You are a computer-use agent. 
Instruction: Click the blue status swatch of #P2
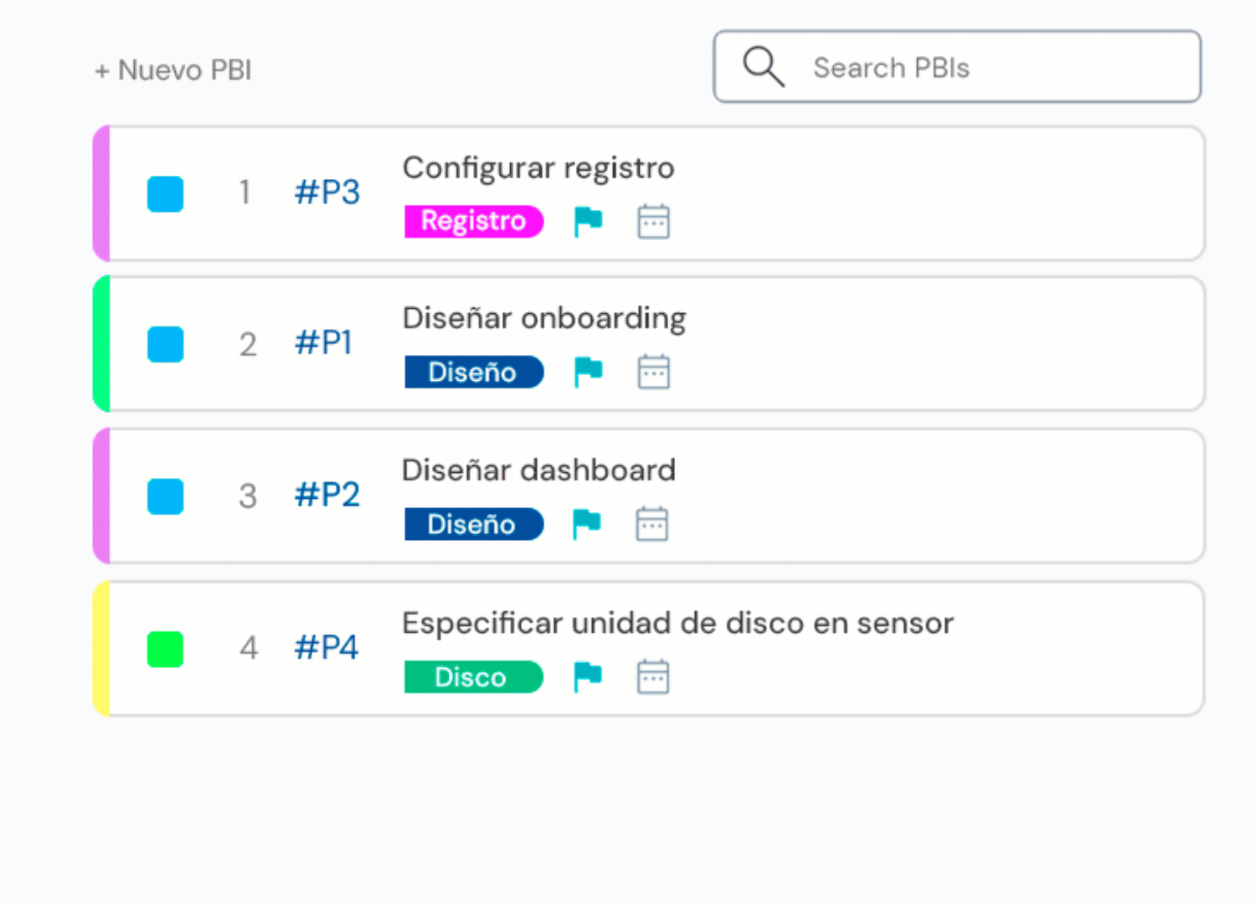pos(165,496)
